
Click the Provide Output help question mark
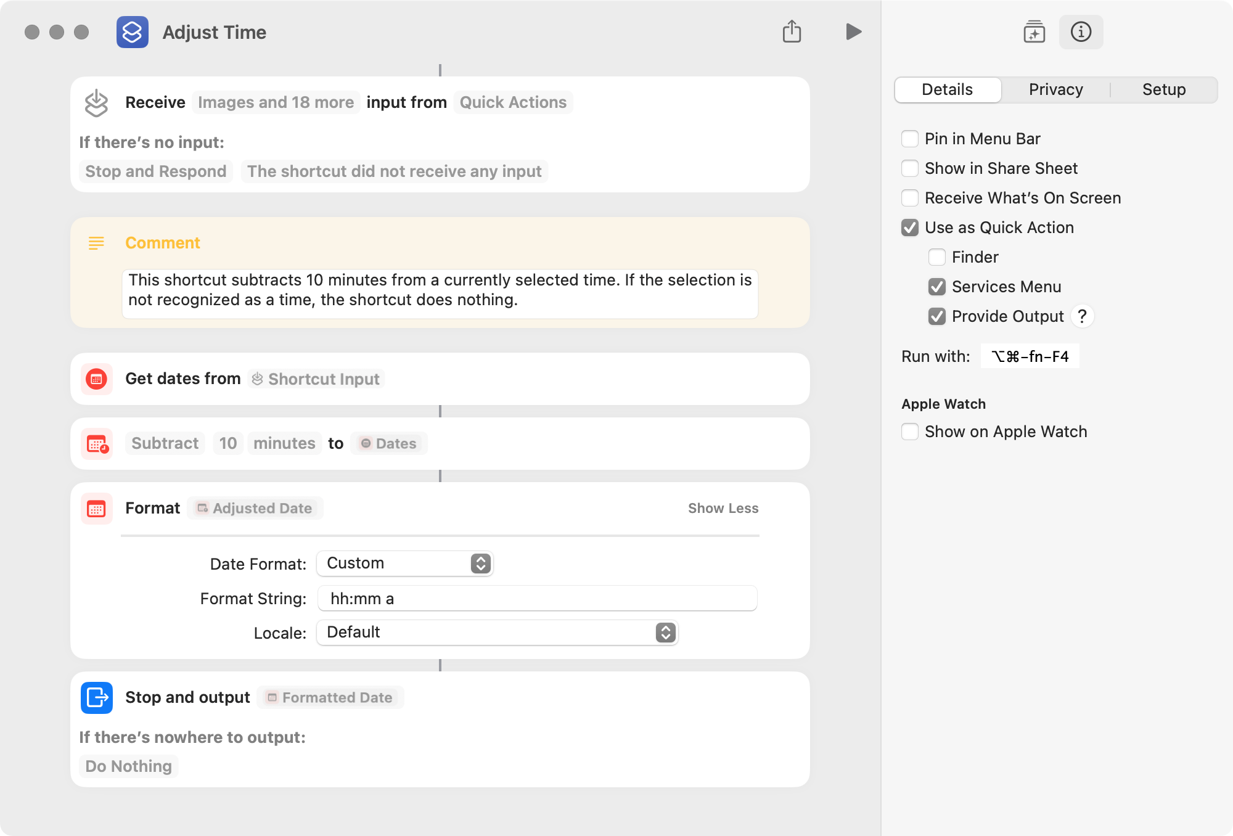[x=1082, y=316]
